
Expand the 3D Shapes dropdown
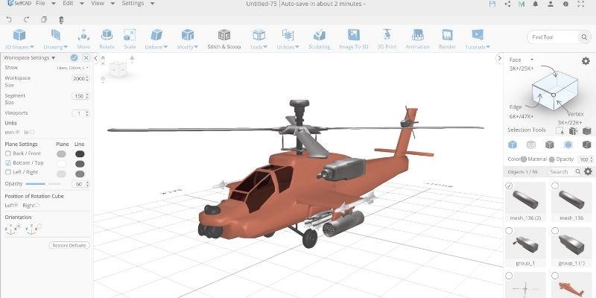pyautogui.click(x=15, y=38)
